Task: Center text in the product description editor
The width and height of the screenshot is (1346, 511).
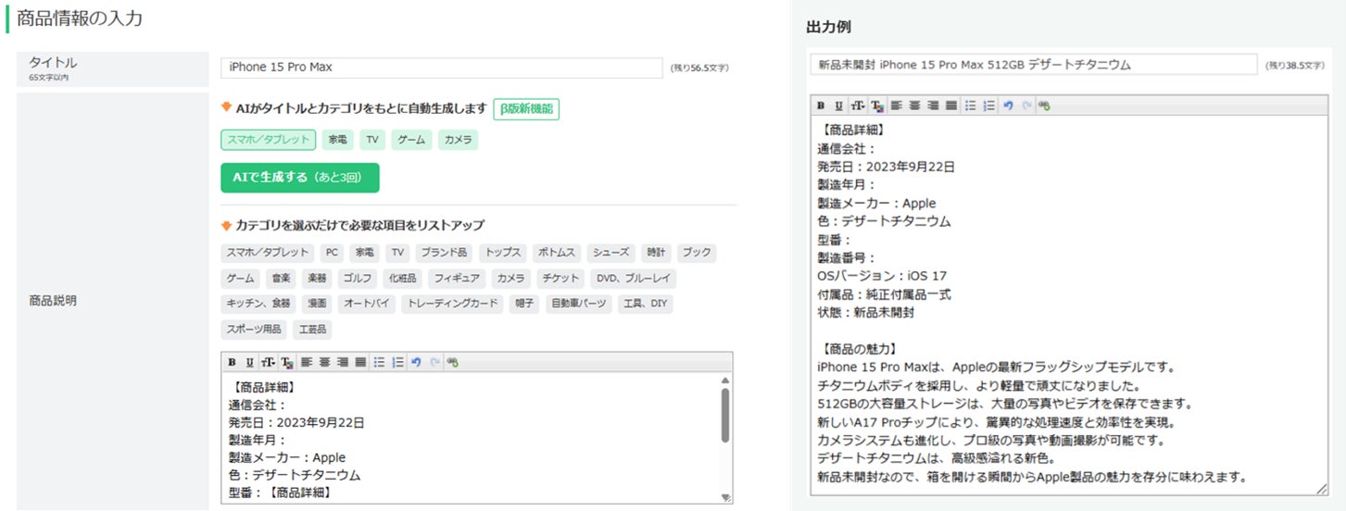Action: [325, 362]
